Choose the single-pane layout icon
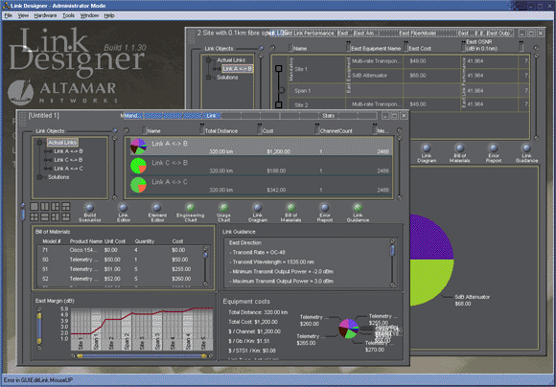556x387 pixels. [35, 206]
